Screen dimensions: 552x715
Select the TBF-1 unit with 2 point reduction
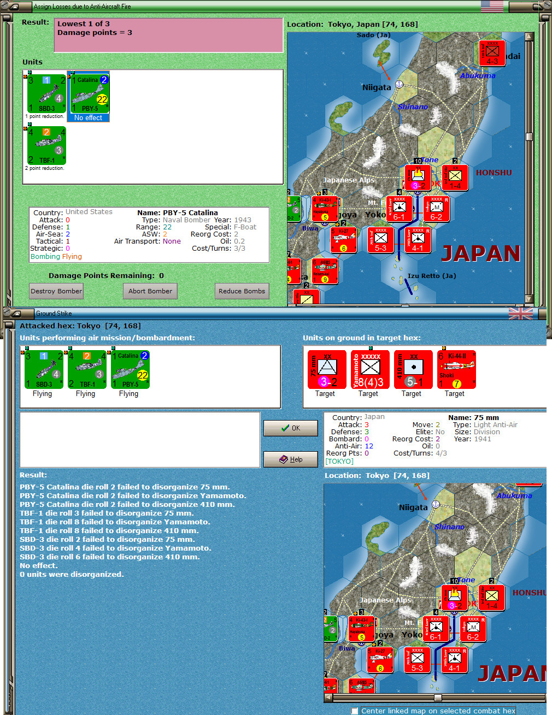[46, 145]
